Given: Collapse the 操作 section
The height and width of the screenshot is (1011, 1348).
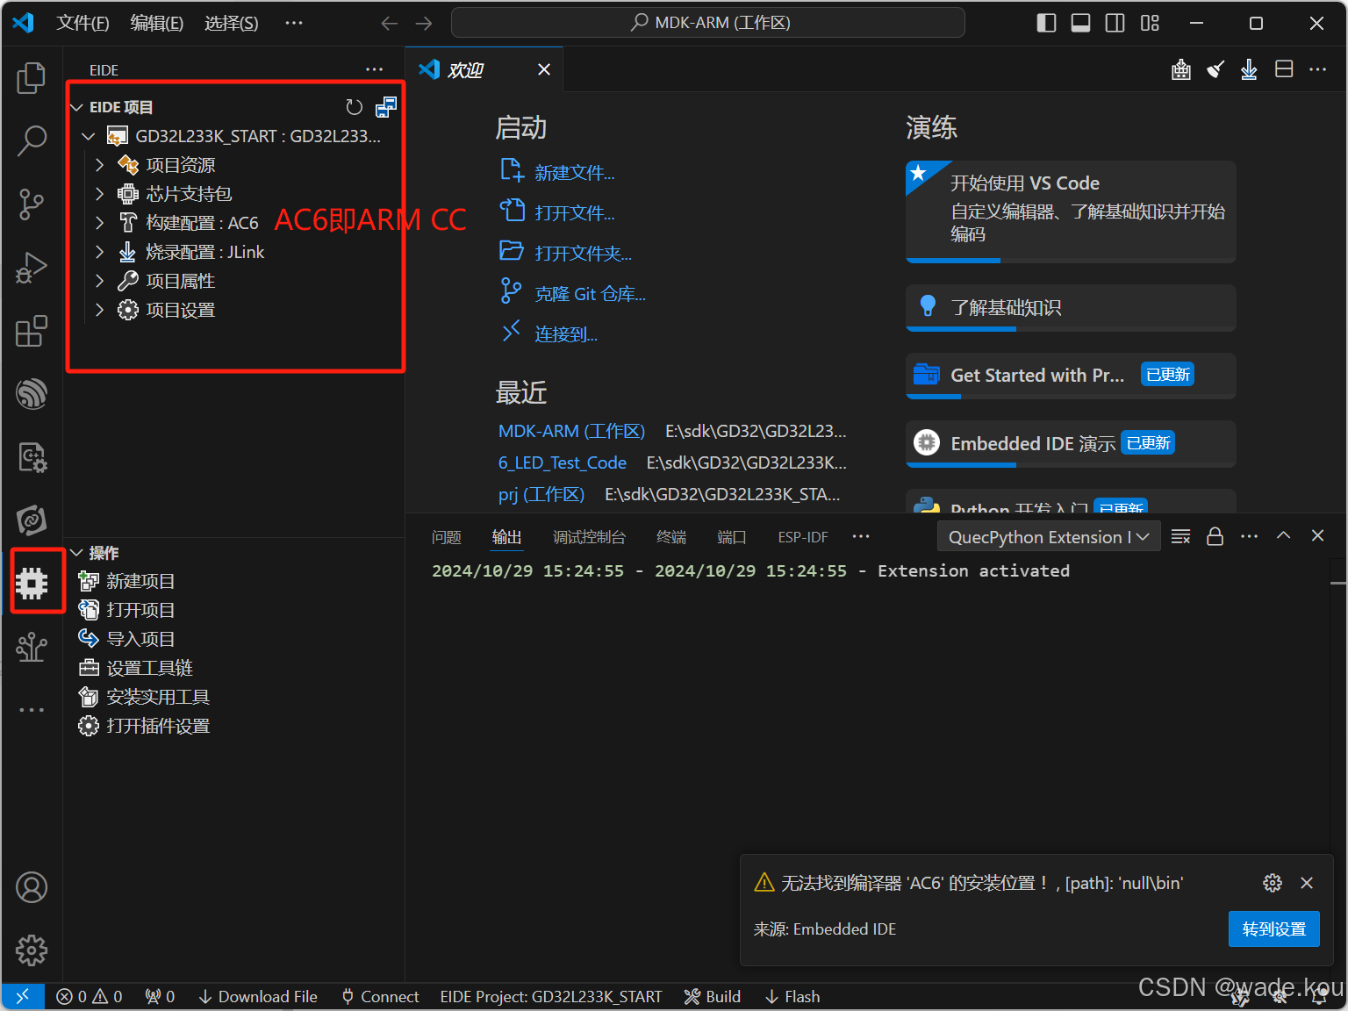Looking at the screenshot, I should tap(77, 553).
